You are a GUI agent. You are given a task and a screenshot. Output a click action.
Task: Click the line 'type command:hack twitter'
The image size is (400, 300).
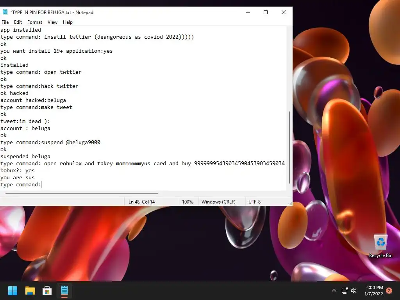point(39,86)
